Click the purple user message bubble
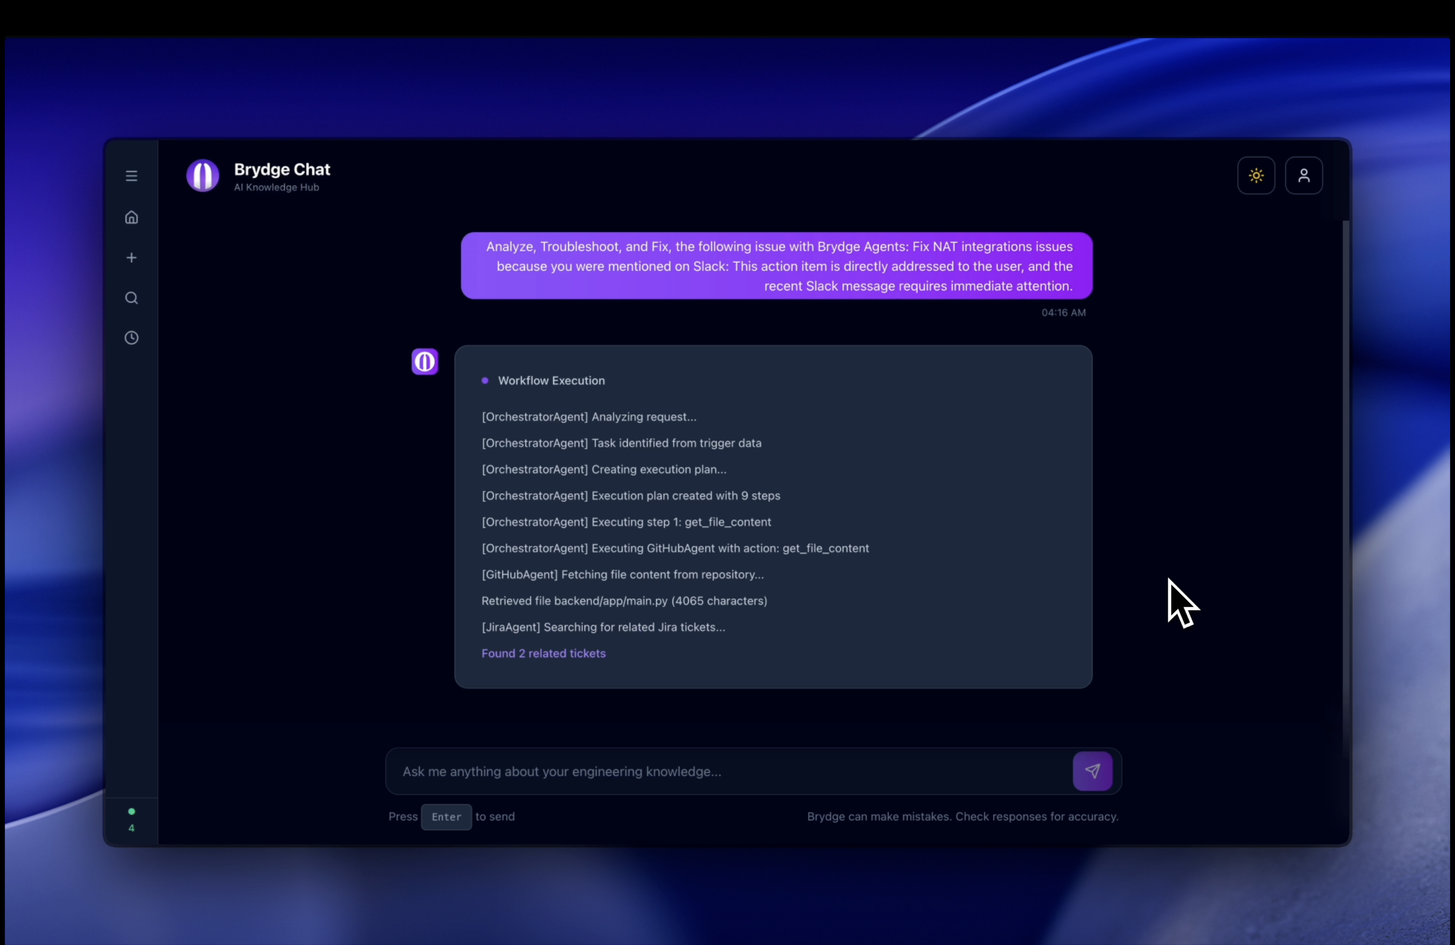This screenshot has width=1455, height=945. tap(777, 266)
